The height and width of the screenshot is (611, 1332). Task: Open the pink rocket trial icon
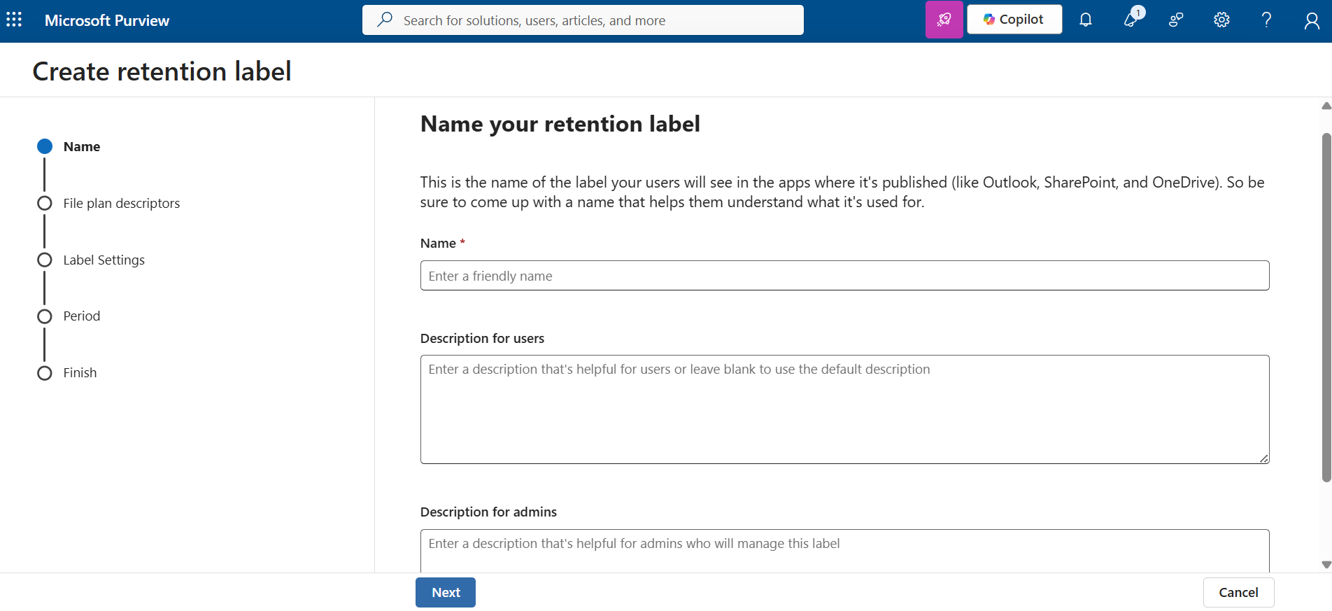click(944, 20)
